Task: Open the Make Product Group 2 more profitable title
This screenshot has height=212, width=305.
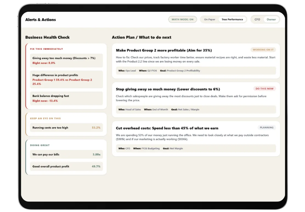Action: point(164,50)
